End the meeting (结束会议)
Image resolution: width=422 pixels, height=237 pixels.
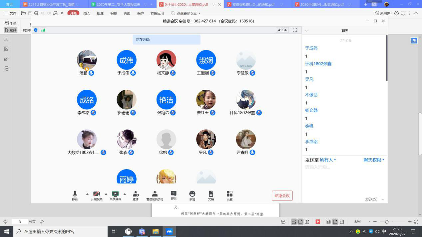[282, 196]
